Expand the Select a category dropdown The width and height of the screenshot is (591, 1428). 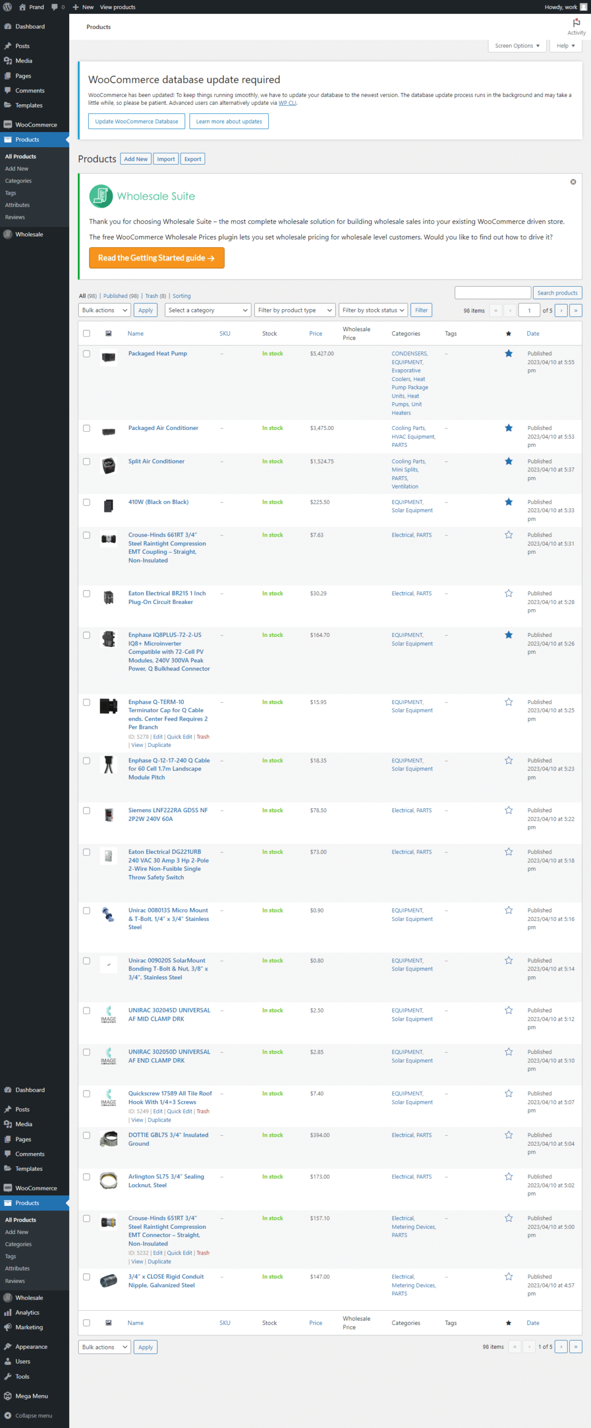tap(207, 311)
